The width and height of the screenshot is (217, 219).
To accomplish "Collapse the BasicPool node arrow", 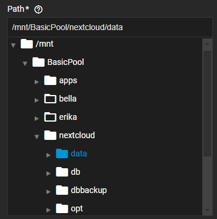I will [x=25, y=64].
